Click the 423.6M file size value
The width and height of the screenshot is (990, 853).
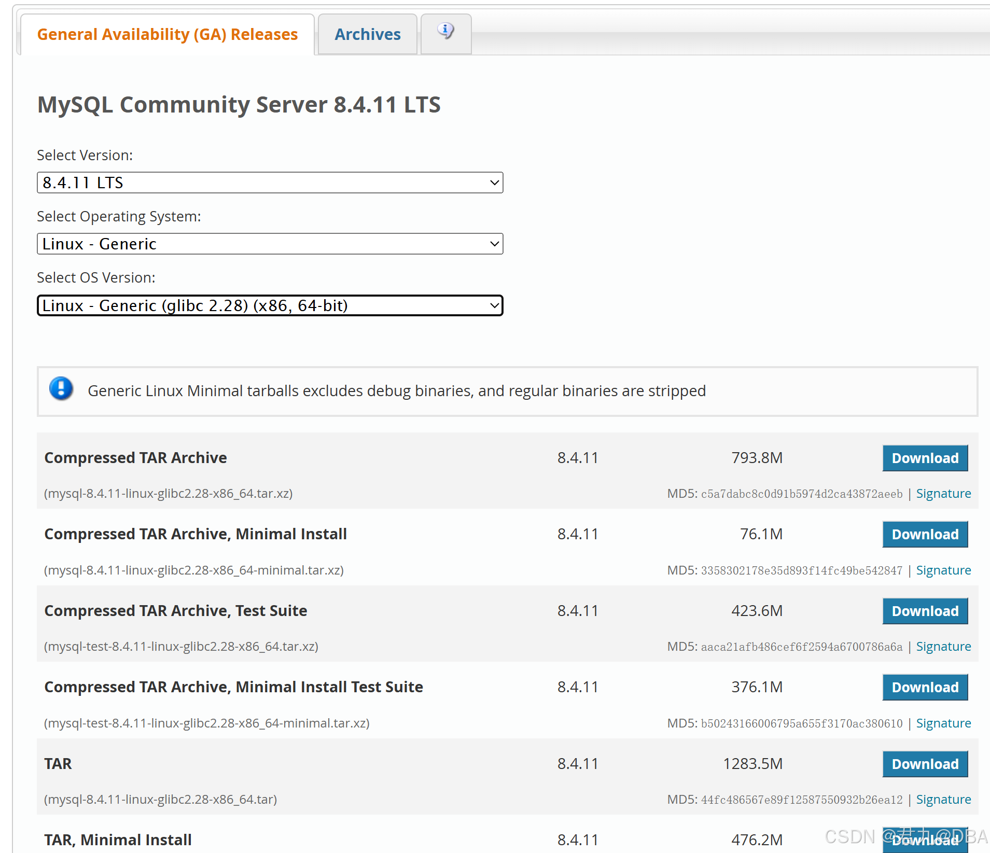coord(757,611)
